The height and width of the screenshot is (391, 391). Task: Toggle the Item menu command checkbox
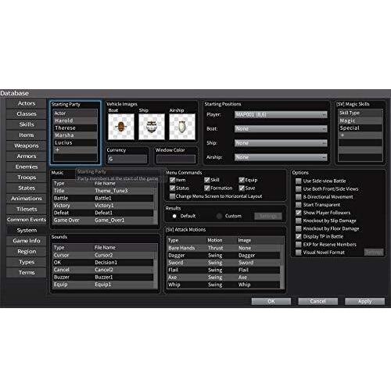click(x=172, y=180)
